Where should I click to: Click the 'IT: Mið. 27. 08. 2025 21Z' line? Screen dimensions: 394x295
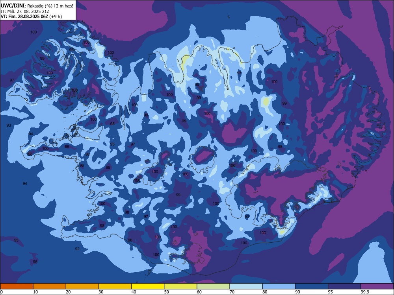(25, 11)
